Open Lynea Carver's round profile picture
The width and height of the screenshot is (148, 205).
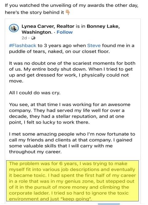pos(14,28)
